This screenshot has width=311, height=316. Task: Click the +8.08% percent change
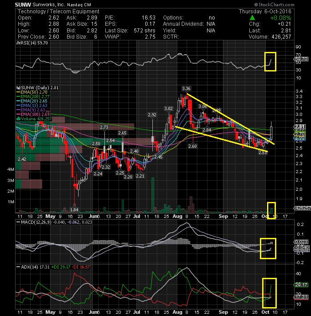click(280, 18)
